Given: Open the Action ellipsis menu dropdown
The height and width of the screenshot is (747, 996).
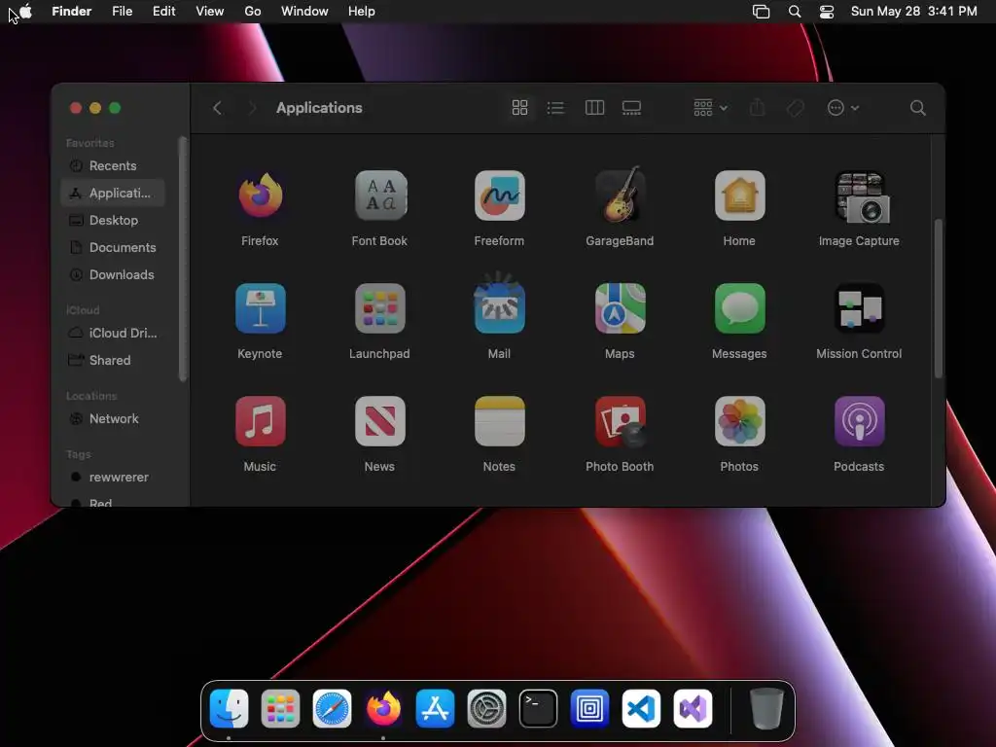Looking at the screenshot, I should [843, 108].
